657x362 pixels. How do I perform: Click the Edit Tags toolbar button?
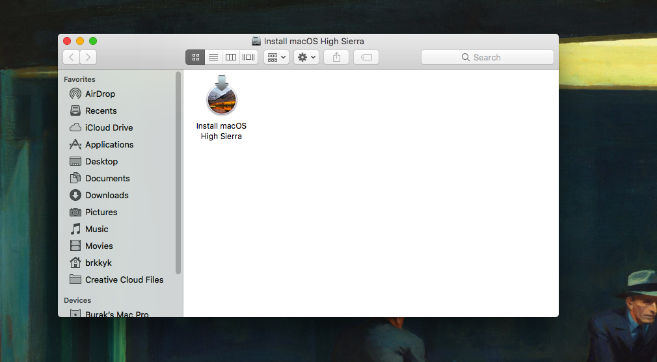tap(366, 57)
